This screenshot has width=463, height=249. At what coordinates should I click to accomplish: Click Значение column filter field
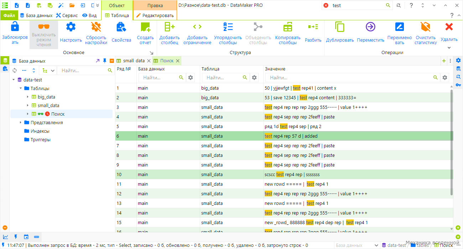click(x=353, y=77)
